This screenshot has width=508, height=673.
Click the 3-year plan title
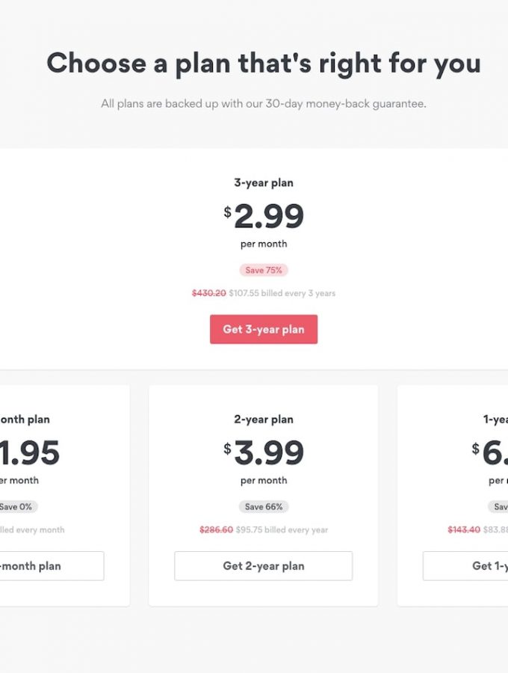[264, 182]
